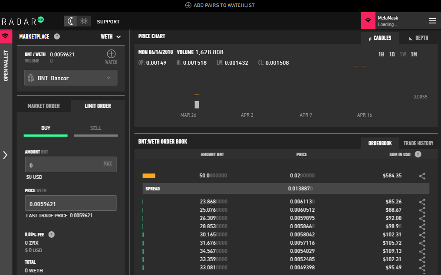
Task: Click the orange depth bar of sell order
Action: click(149, 176)
